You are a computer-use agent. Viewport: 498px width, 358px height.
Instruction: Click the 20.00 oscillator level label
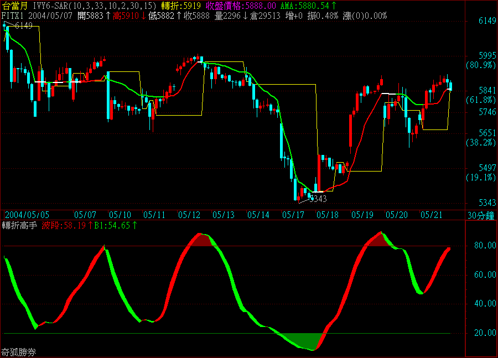(485, 333)
